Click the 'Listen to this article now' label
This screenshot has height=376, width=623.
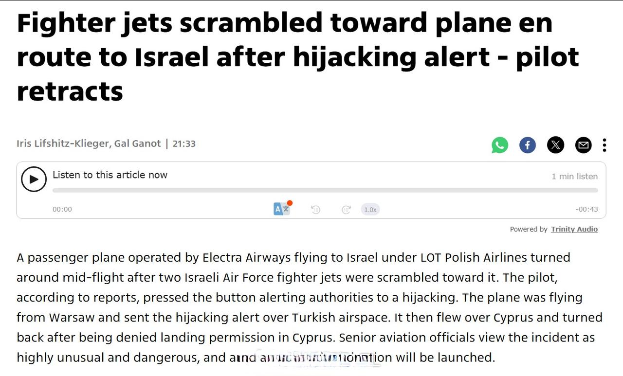(x=110, y=175)
